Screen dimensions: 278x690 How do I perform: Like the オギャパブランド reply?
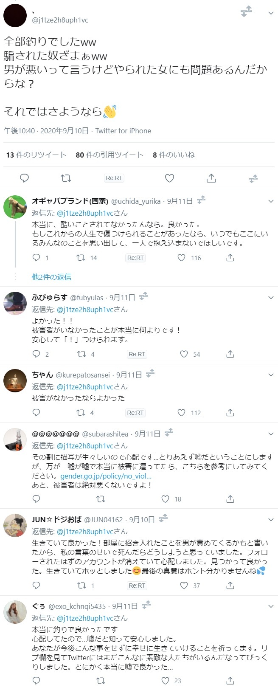tap(182, 258)
